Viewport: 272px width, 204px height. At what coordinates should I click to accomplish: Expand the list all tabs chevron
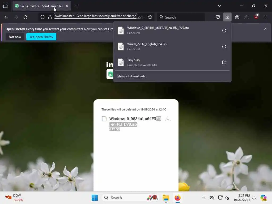click(219, 6)
